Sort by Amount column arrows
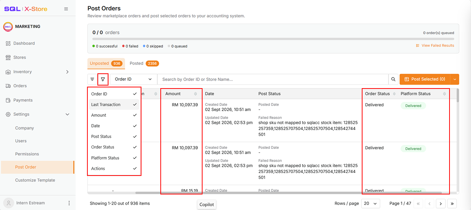The width and height of the screenshot is (471, 210). coord(196,94)
